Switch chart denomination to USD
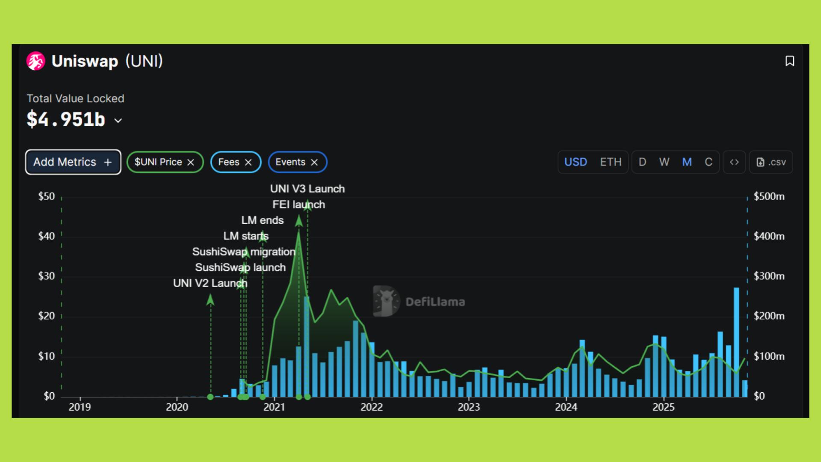 (x=576, y=162)
